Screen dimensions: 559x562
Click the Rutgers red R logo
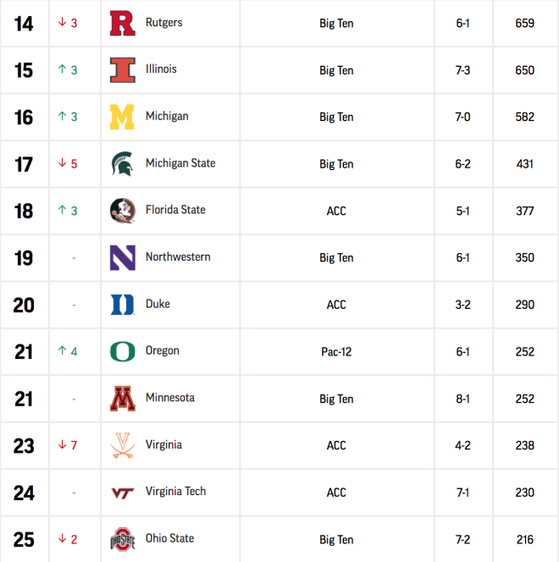tap(123, 24)
